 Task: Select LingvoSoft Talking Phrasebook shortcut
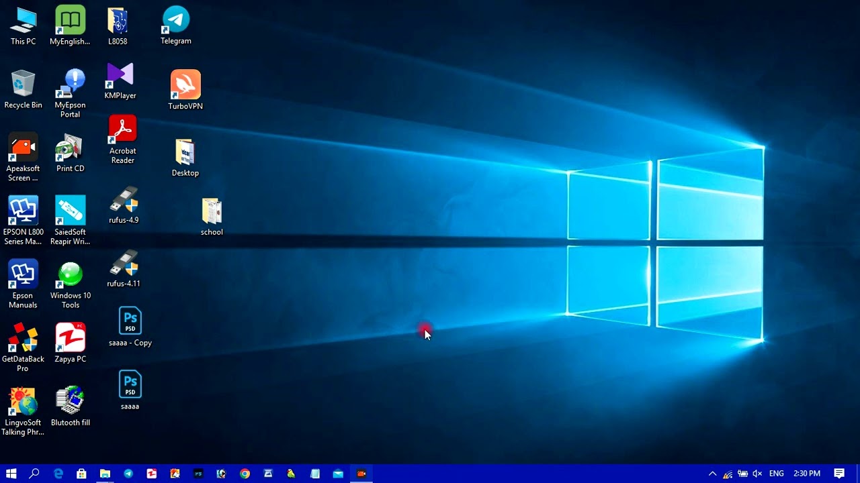[23, 411]
